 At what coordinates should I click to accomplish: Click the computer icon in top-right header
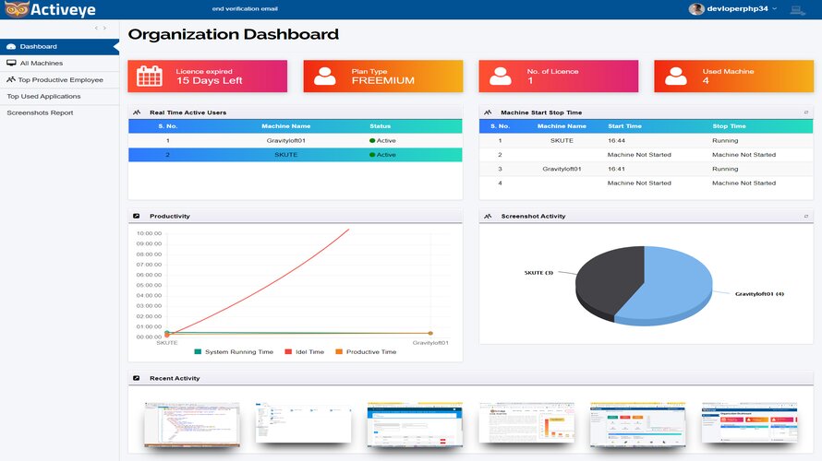(x=795, y=9)
